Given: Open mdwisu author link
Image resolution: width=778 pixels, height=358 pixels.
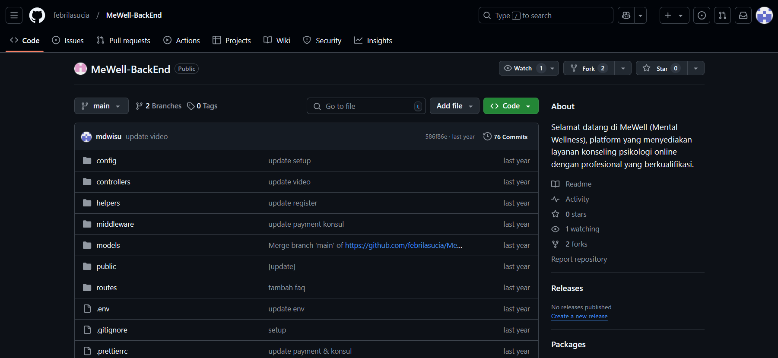Looking at the screenshot, I should coord(108,136).
